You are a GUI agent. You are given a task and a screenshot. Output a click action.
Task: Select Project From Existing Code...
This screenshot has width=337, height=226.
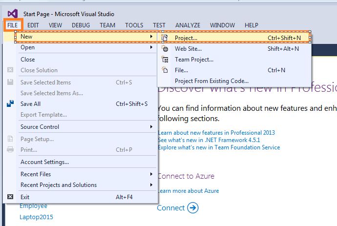pos(234,81)
